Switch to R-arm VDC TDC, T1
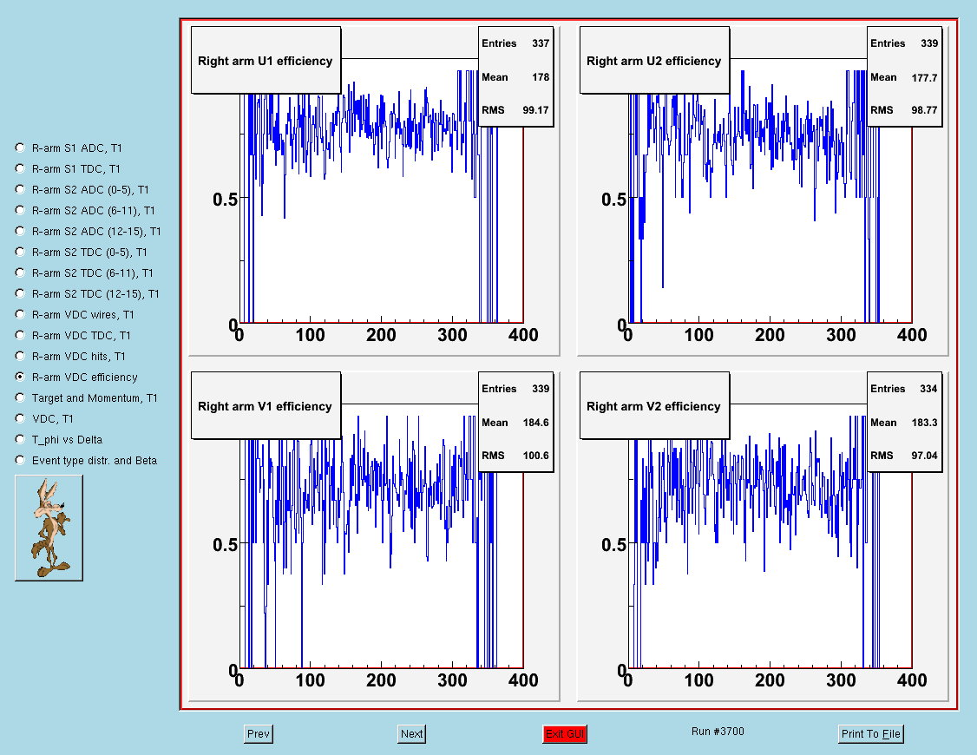Viewport: 977px width, 755px height. pos(20,335)
